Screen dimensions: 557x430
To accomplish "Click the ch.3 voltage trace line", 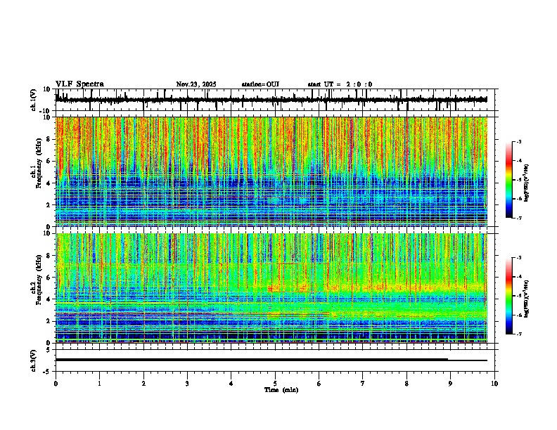I will (x=271, y=360).
